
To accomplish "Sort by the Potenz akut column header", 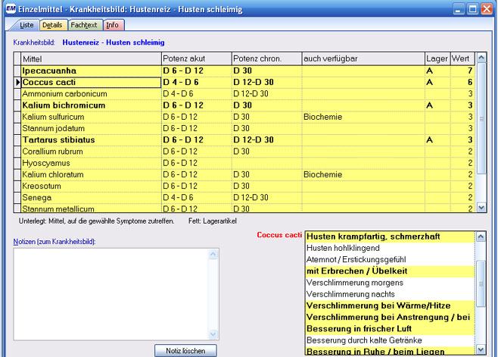I will coord(195,58).
